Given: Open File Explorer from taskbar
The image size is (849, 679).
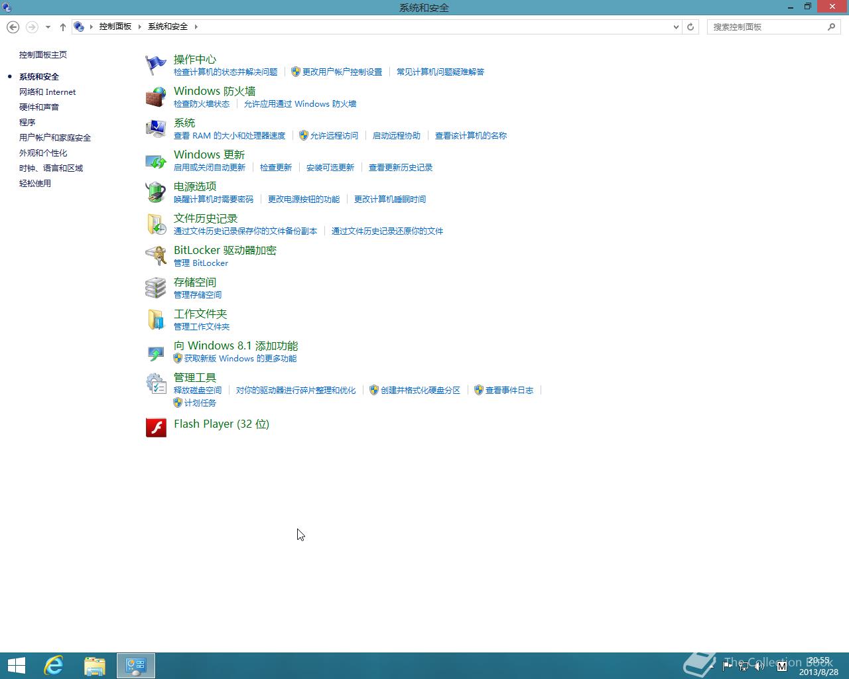Looking at the screenshot, I should pos(95,666).
